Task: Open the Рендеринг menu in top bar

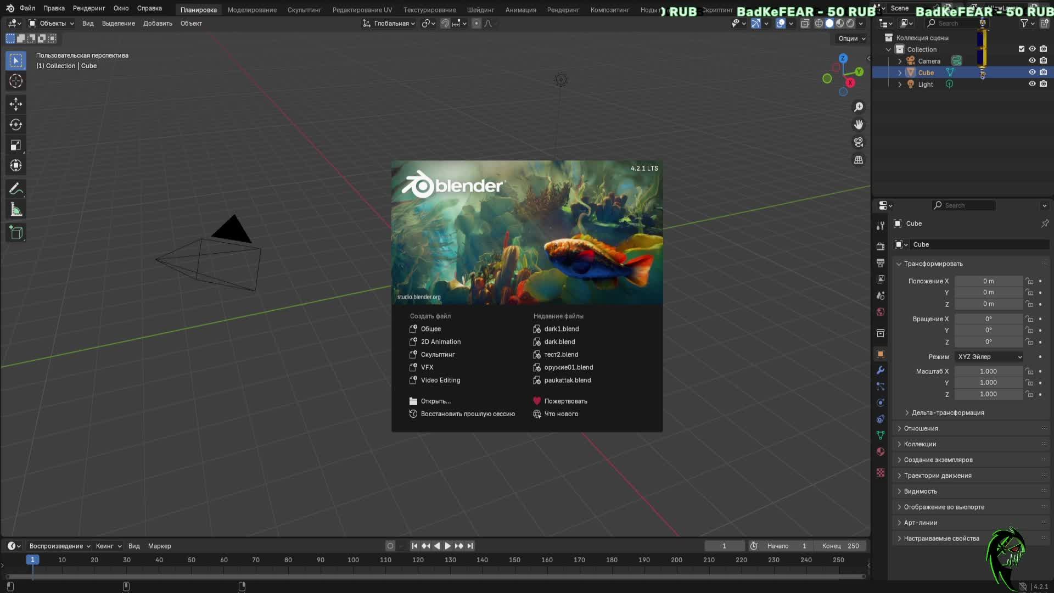Action: (x=89, y=8)
